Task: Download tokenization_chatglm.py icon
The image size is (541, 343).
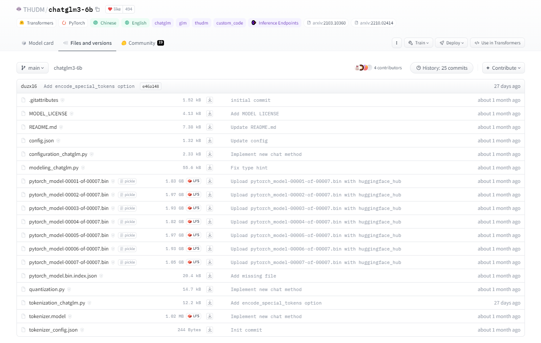Action: click(x=210, y=303)
